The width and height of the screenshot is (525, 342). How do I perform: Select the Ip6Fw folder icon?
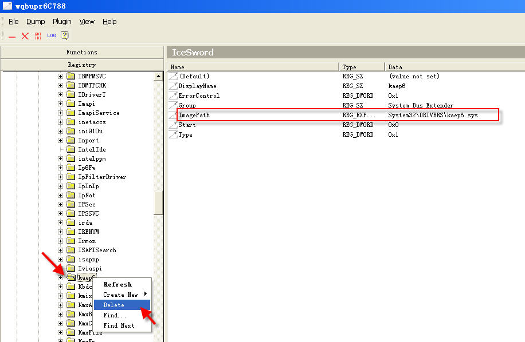pyautogui.click(x=70, y=168)
